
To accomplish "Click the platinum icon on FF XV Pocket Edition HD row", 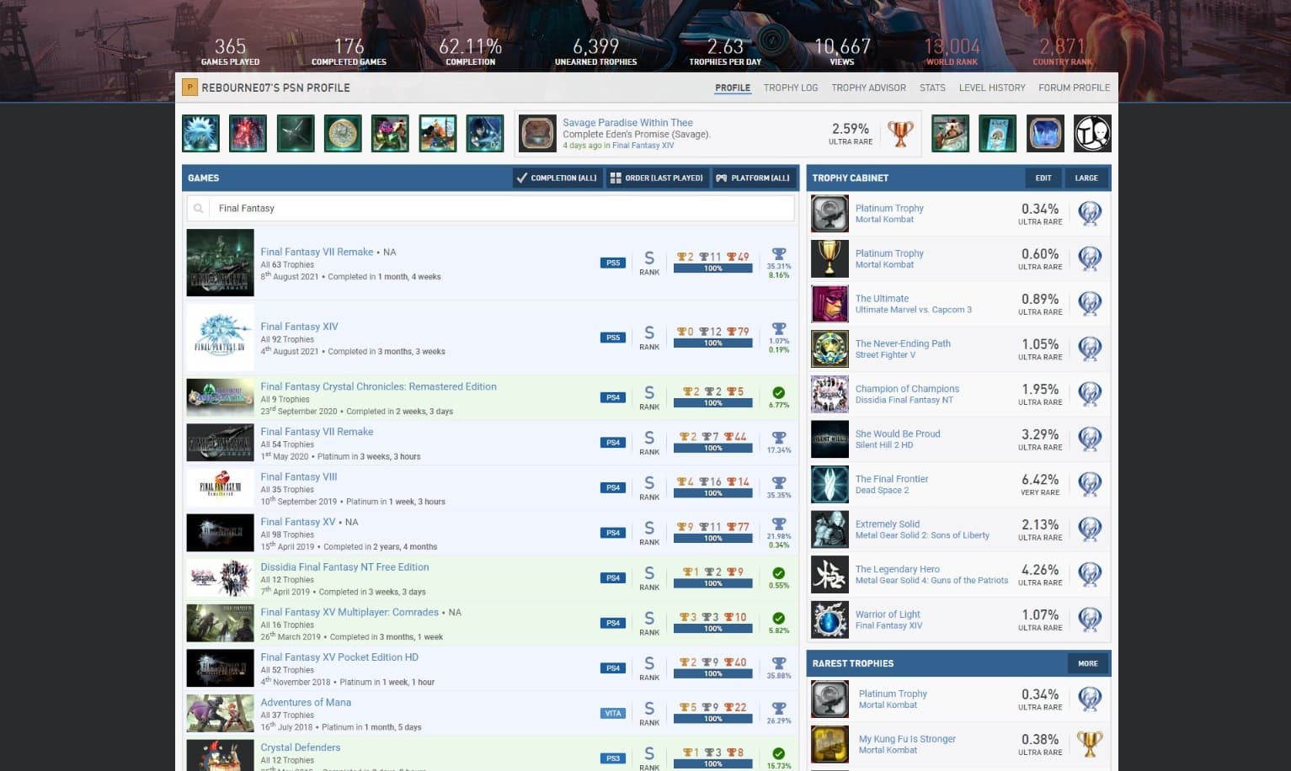I will click(779, 663).
